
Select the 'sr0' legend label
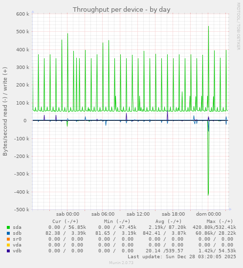pyautogui.click(x=17, y=239)
